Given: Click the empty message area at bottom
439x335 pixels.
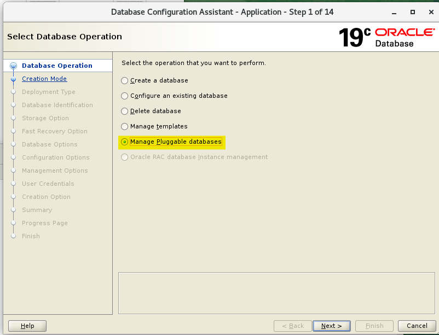Looking at the screenshot, I should [276, 293].
